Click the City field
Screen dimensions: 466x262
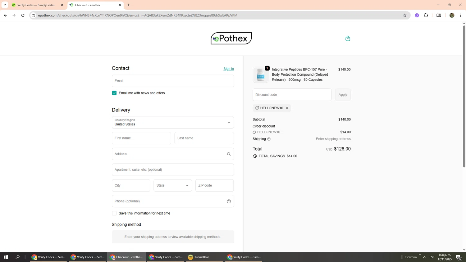tap(131, 186)
